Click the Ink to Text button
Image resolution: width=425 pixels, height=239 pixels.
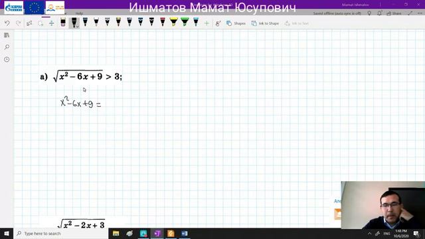[297, 24]
